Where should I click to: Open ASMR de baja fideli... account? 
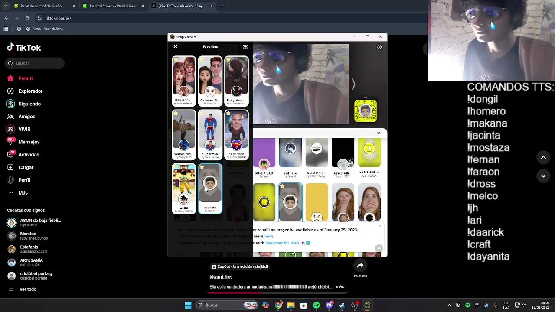[34, 223]
